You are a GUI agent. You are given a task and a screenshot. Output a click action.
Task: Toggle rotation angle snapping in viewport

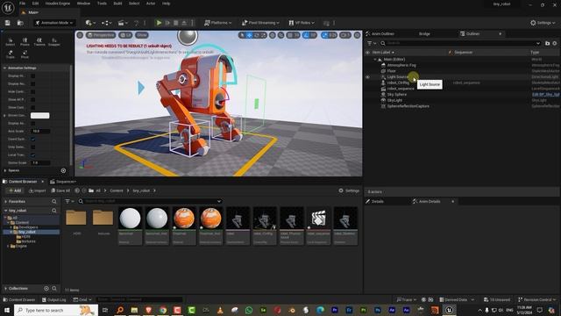pos(306,35)
